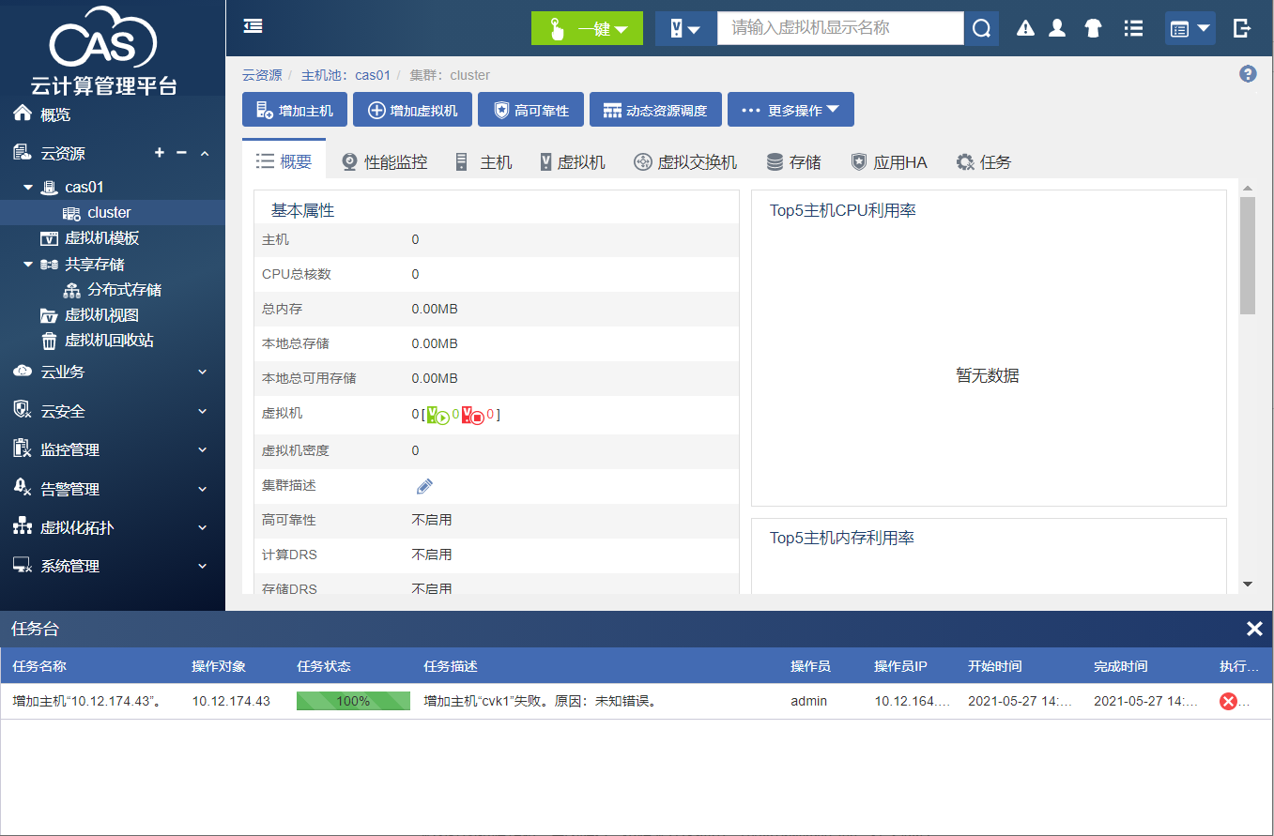Open the user account icon
Screen dimensions: 1274x836
[x=1057, y=28]
